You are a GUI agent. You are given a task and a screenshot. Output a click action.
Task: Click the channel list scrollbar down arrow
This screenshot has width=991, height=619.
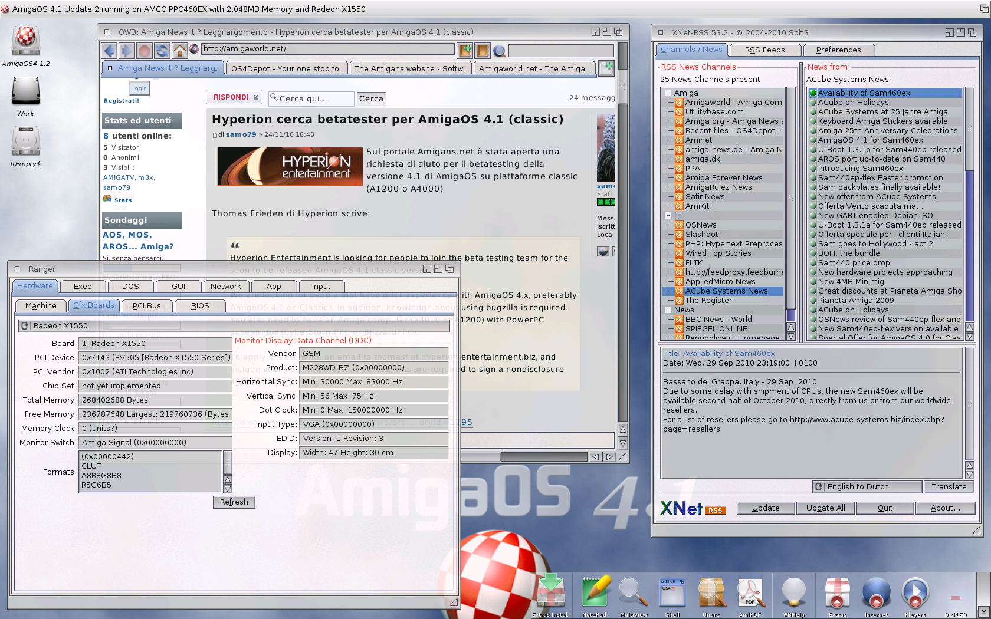791,336
